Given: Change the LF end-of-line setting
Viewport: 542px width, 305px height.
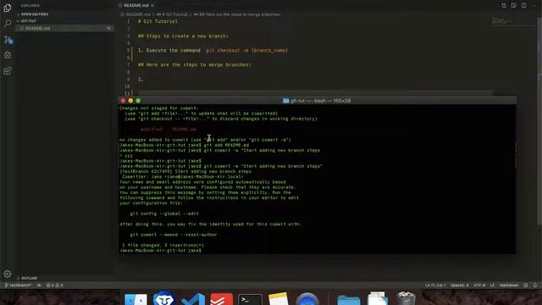Looking at the screenshot, I should point(492,286).
